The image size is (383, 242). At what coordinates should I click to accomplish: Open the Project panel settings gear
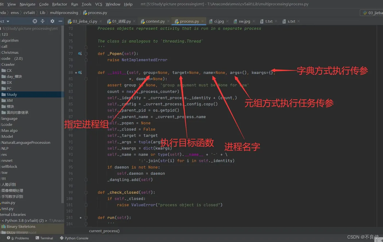point(52,21)
